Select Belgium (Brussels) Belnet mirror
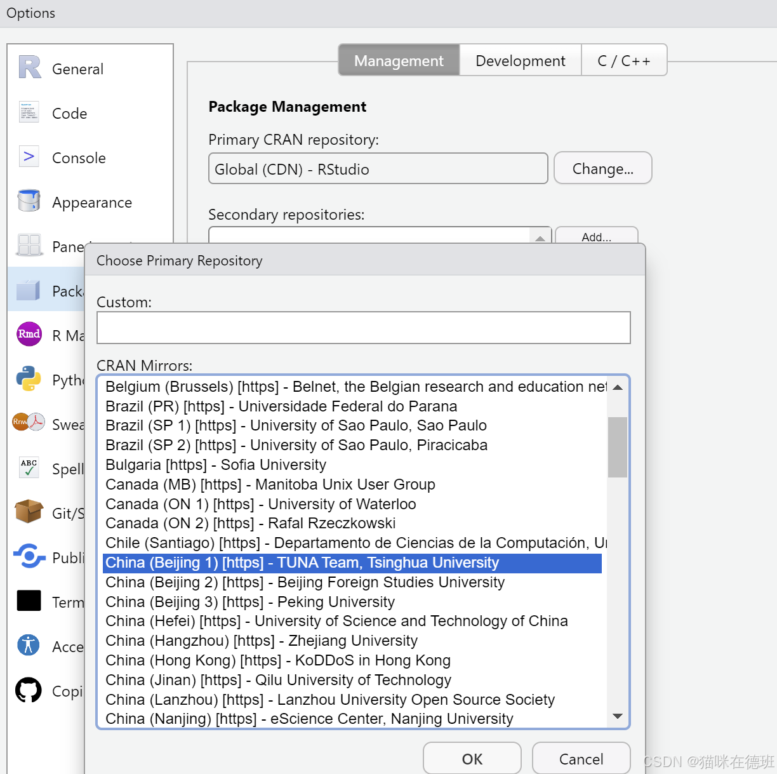This screenshot has height=774, width=777. click(352, 387)
